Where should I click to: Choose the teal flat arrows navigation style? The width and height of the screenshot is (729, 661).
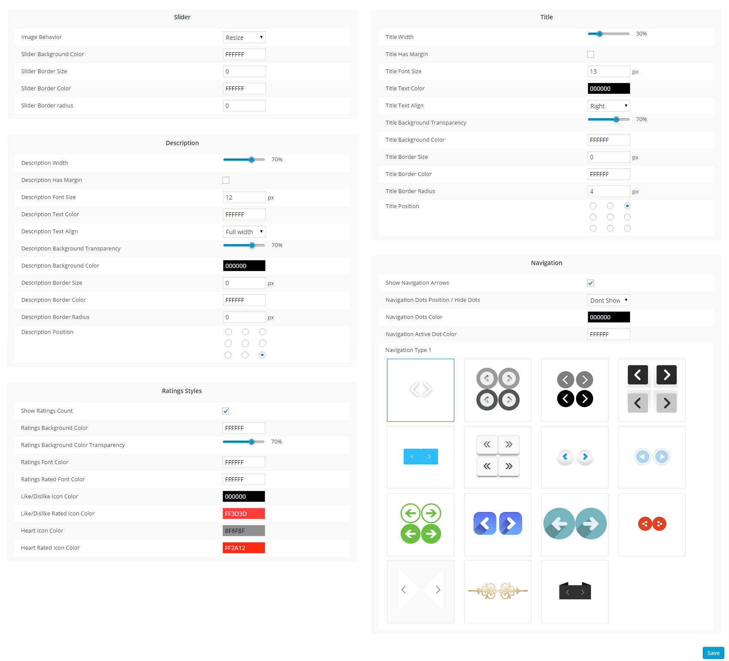(x=575, y=524)
